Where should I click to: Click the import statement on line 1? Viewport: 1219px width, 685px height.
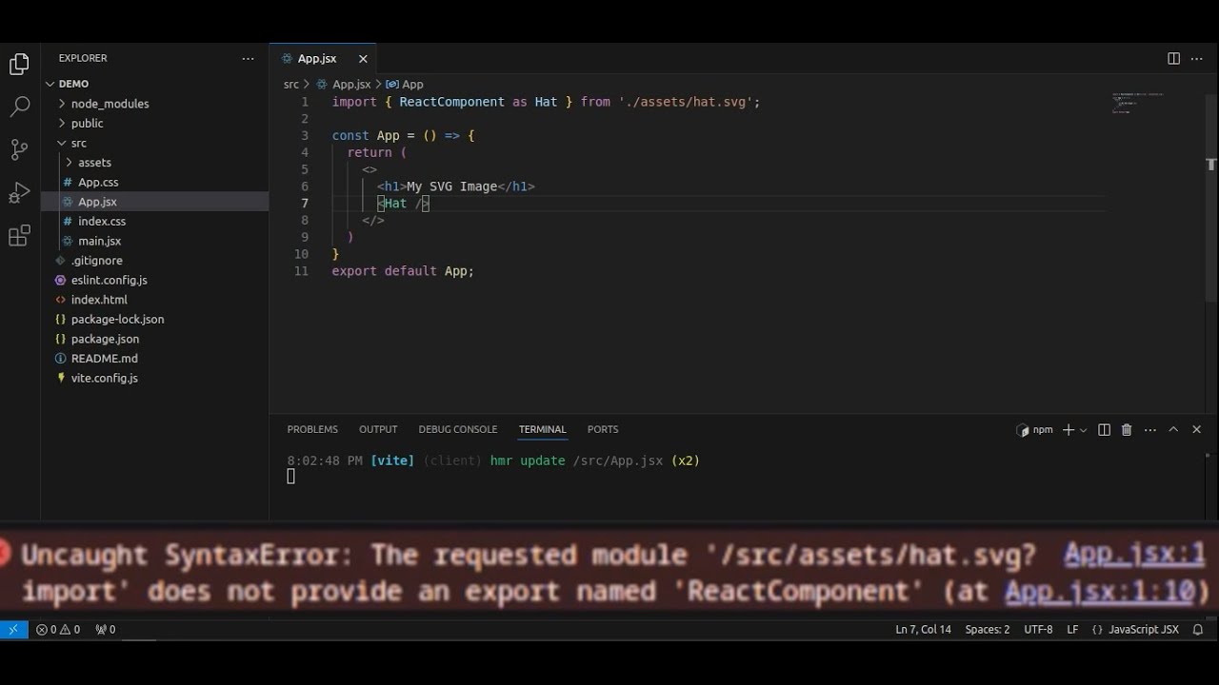pyautogui.click(x=546, y=102)
